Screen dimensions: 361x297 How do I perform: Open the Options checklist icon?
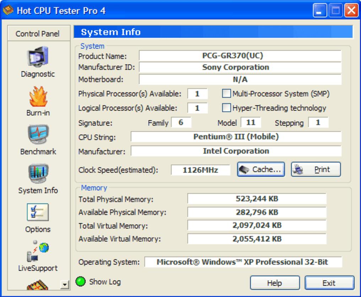(x=38, y=213)
